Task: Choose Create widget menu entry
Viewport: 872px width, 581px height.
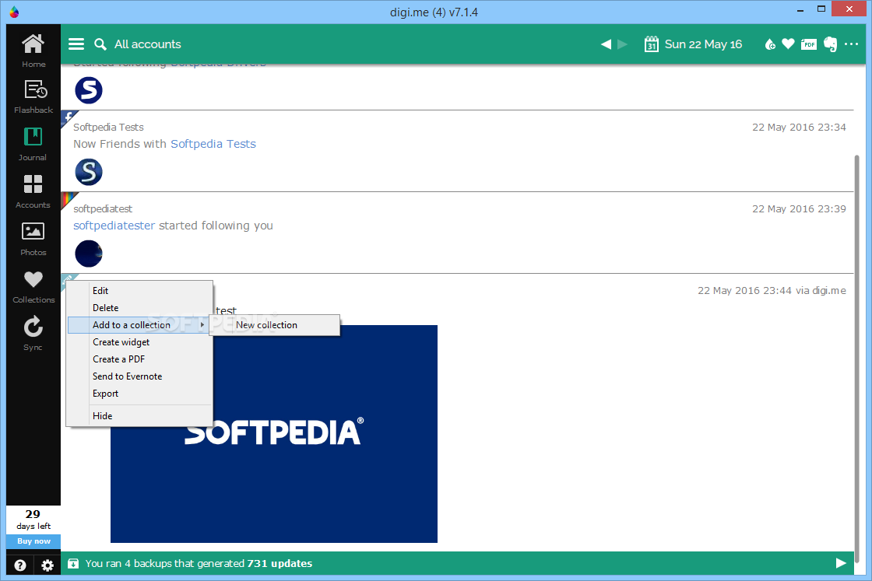Action: tap(139, 342)
